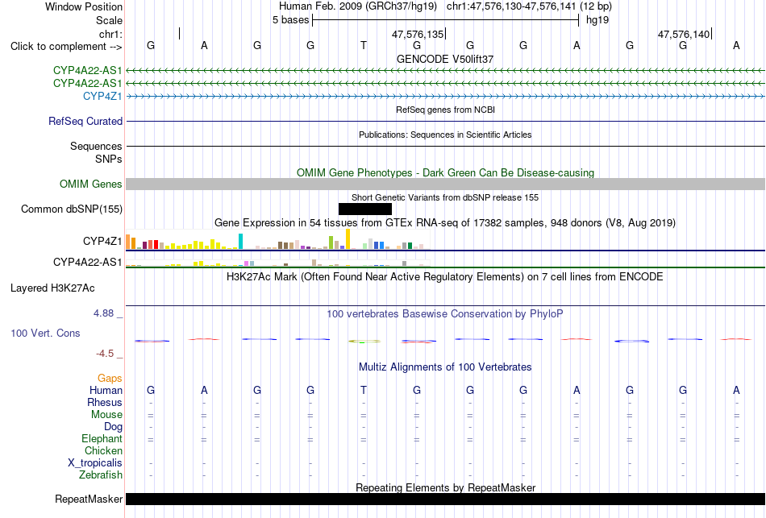The width and height of the screenshot is (766, 518).
Task: Open the CYP4A22-AS1 GTEx expression bar chart
Action: point(278,263)
